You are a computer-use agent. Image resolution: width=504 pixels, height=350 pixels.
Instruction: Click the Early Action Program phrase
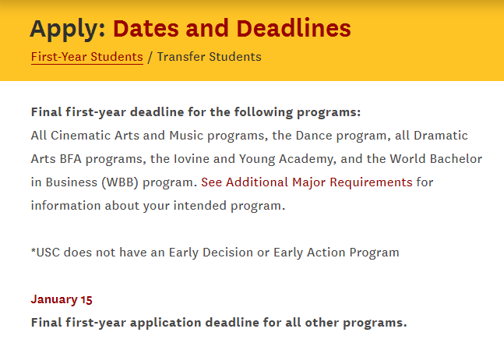click(337, 253)
